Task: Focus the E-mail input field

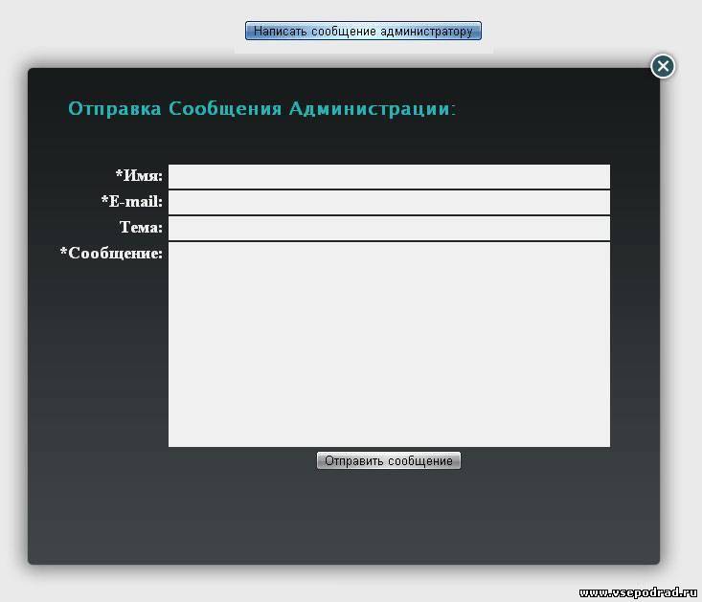Action: pyautogui.click(x=389, y=202)
